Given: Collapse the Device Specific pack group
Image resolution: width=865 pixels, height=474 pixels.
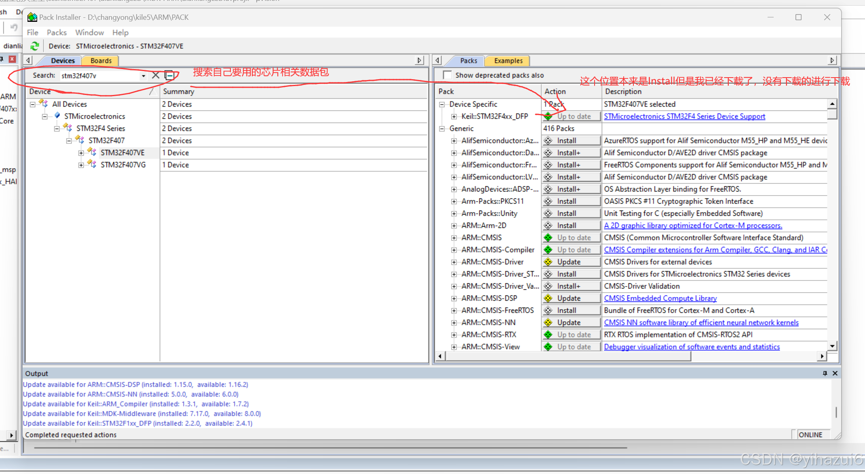Looking at the screenshot, I should pos(442,104).
